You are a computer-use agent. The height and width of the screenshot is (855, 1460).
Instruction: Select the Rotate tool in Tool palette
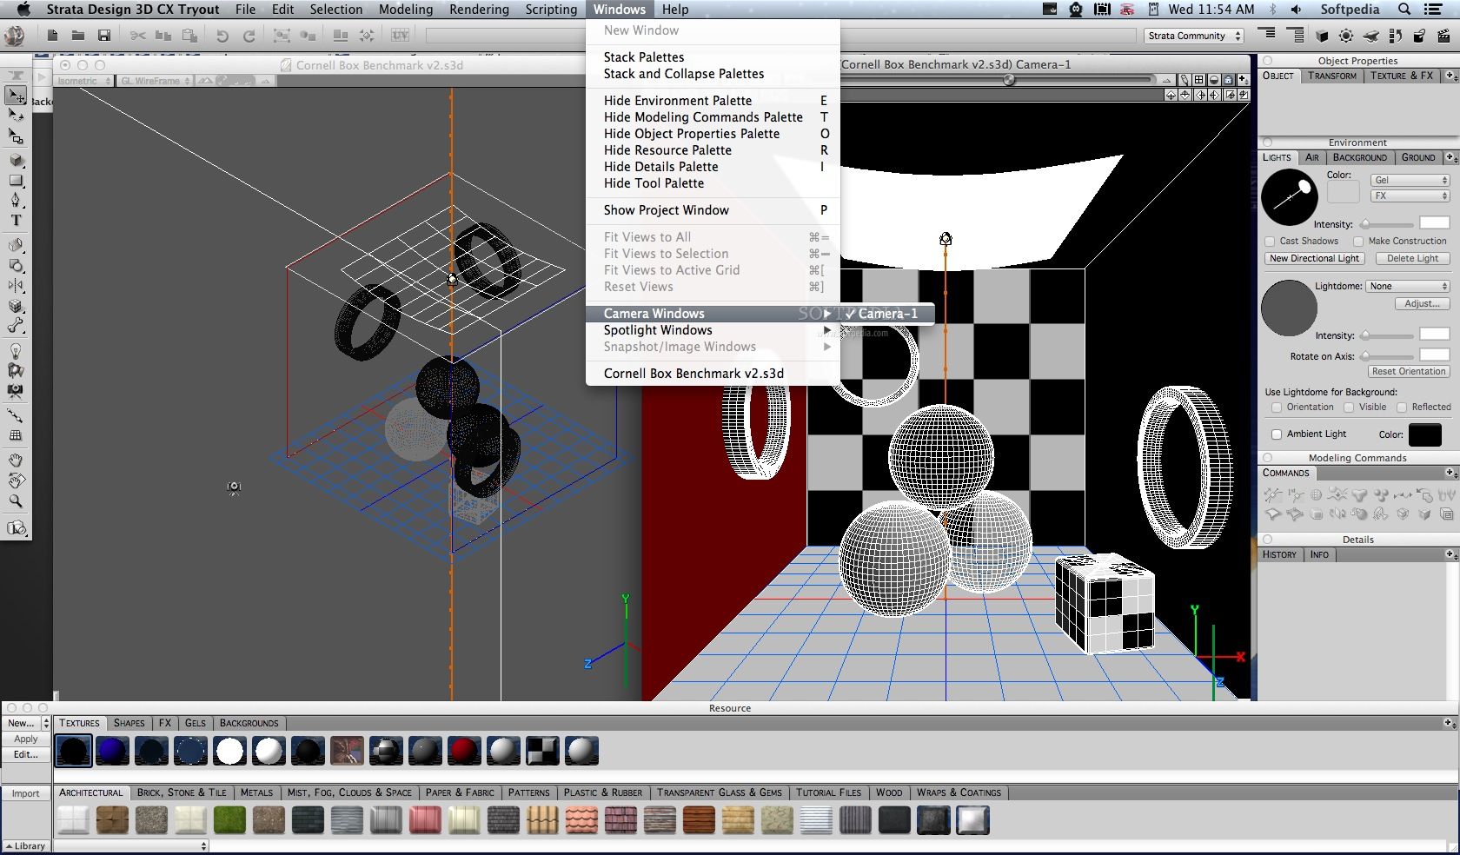(16, 115)
